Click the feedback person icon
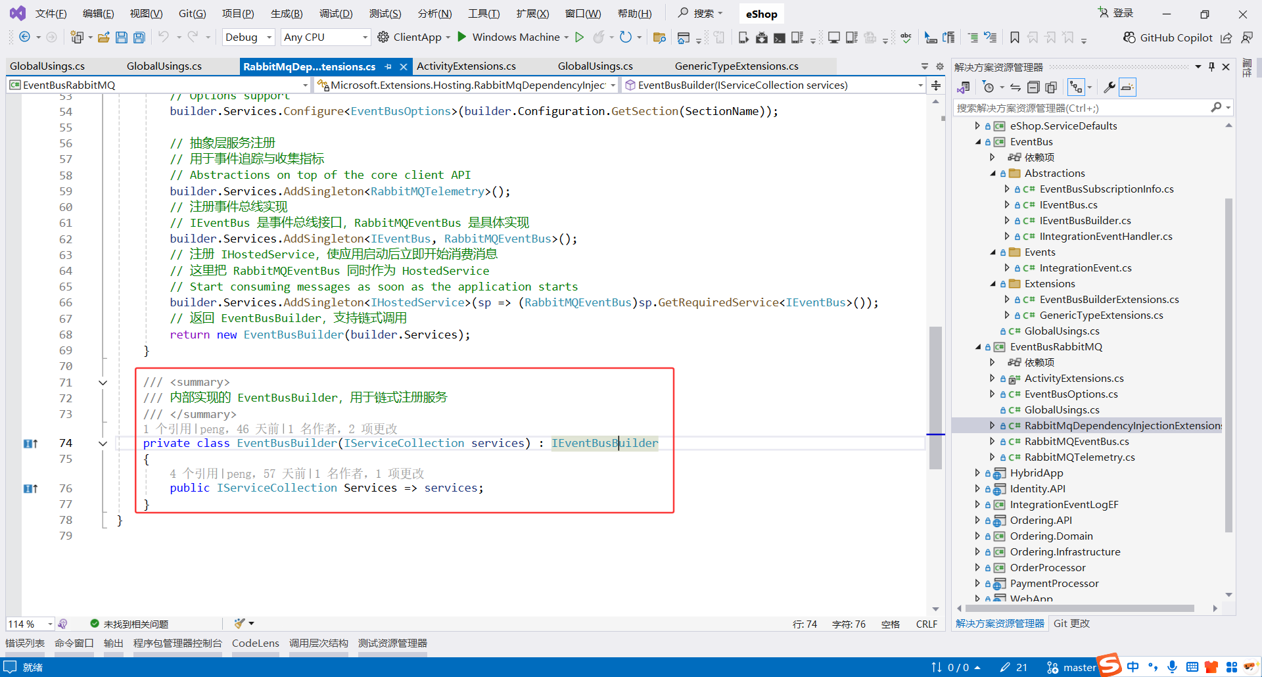 click(x=1247, y=37)
